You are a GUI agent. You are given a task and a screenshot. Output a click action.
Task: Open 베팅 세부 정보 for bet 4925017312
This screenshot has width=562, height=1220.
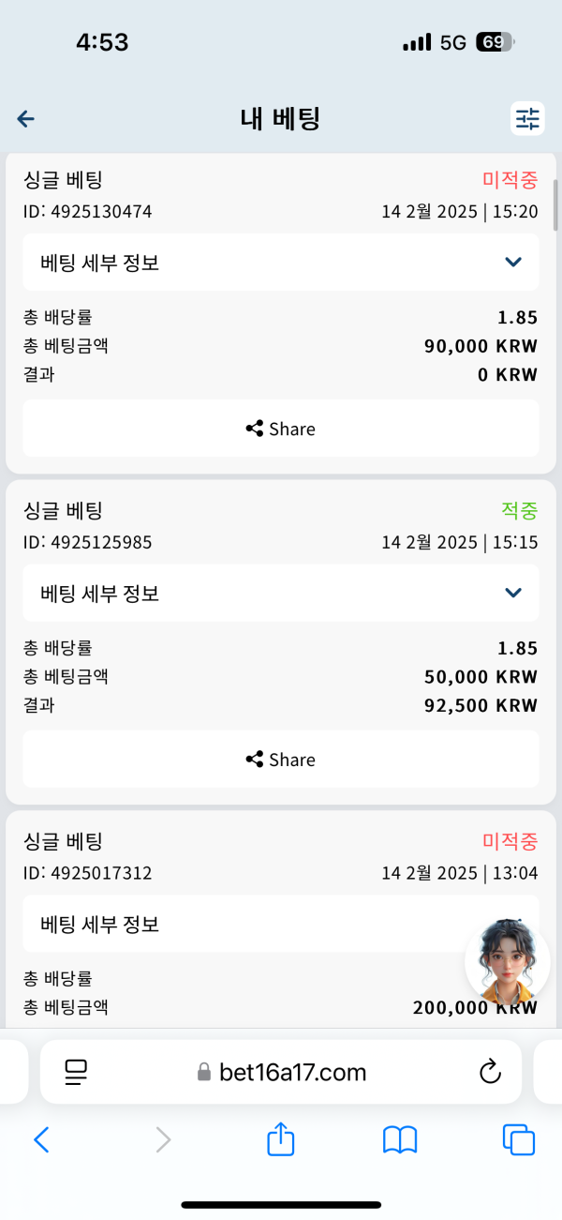[x=279, y=923]
